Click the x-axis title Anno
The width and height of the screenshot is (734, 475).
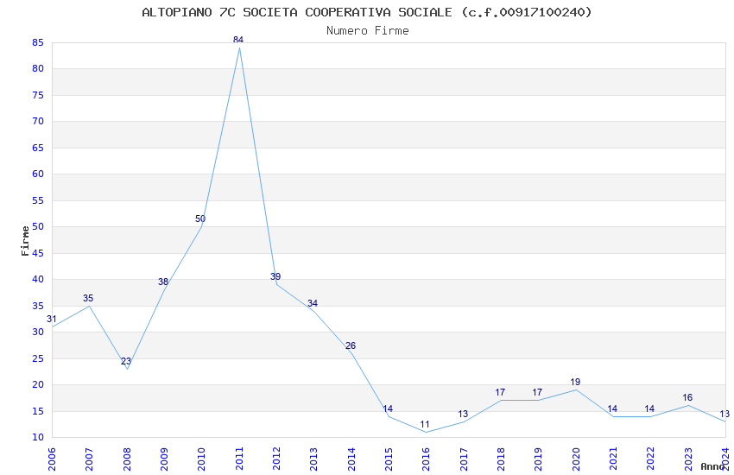pyautogui.click(x=712, y=466)
